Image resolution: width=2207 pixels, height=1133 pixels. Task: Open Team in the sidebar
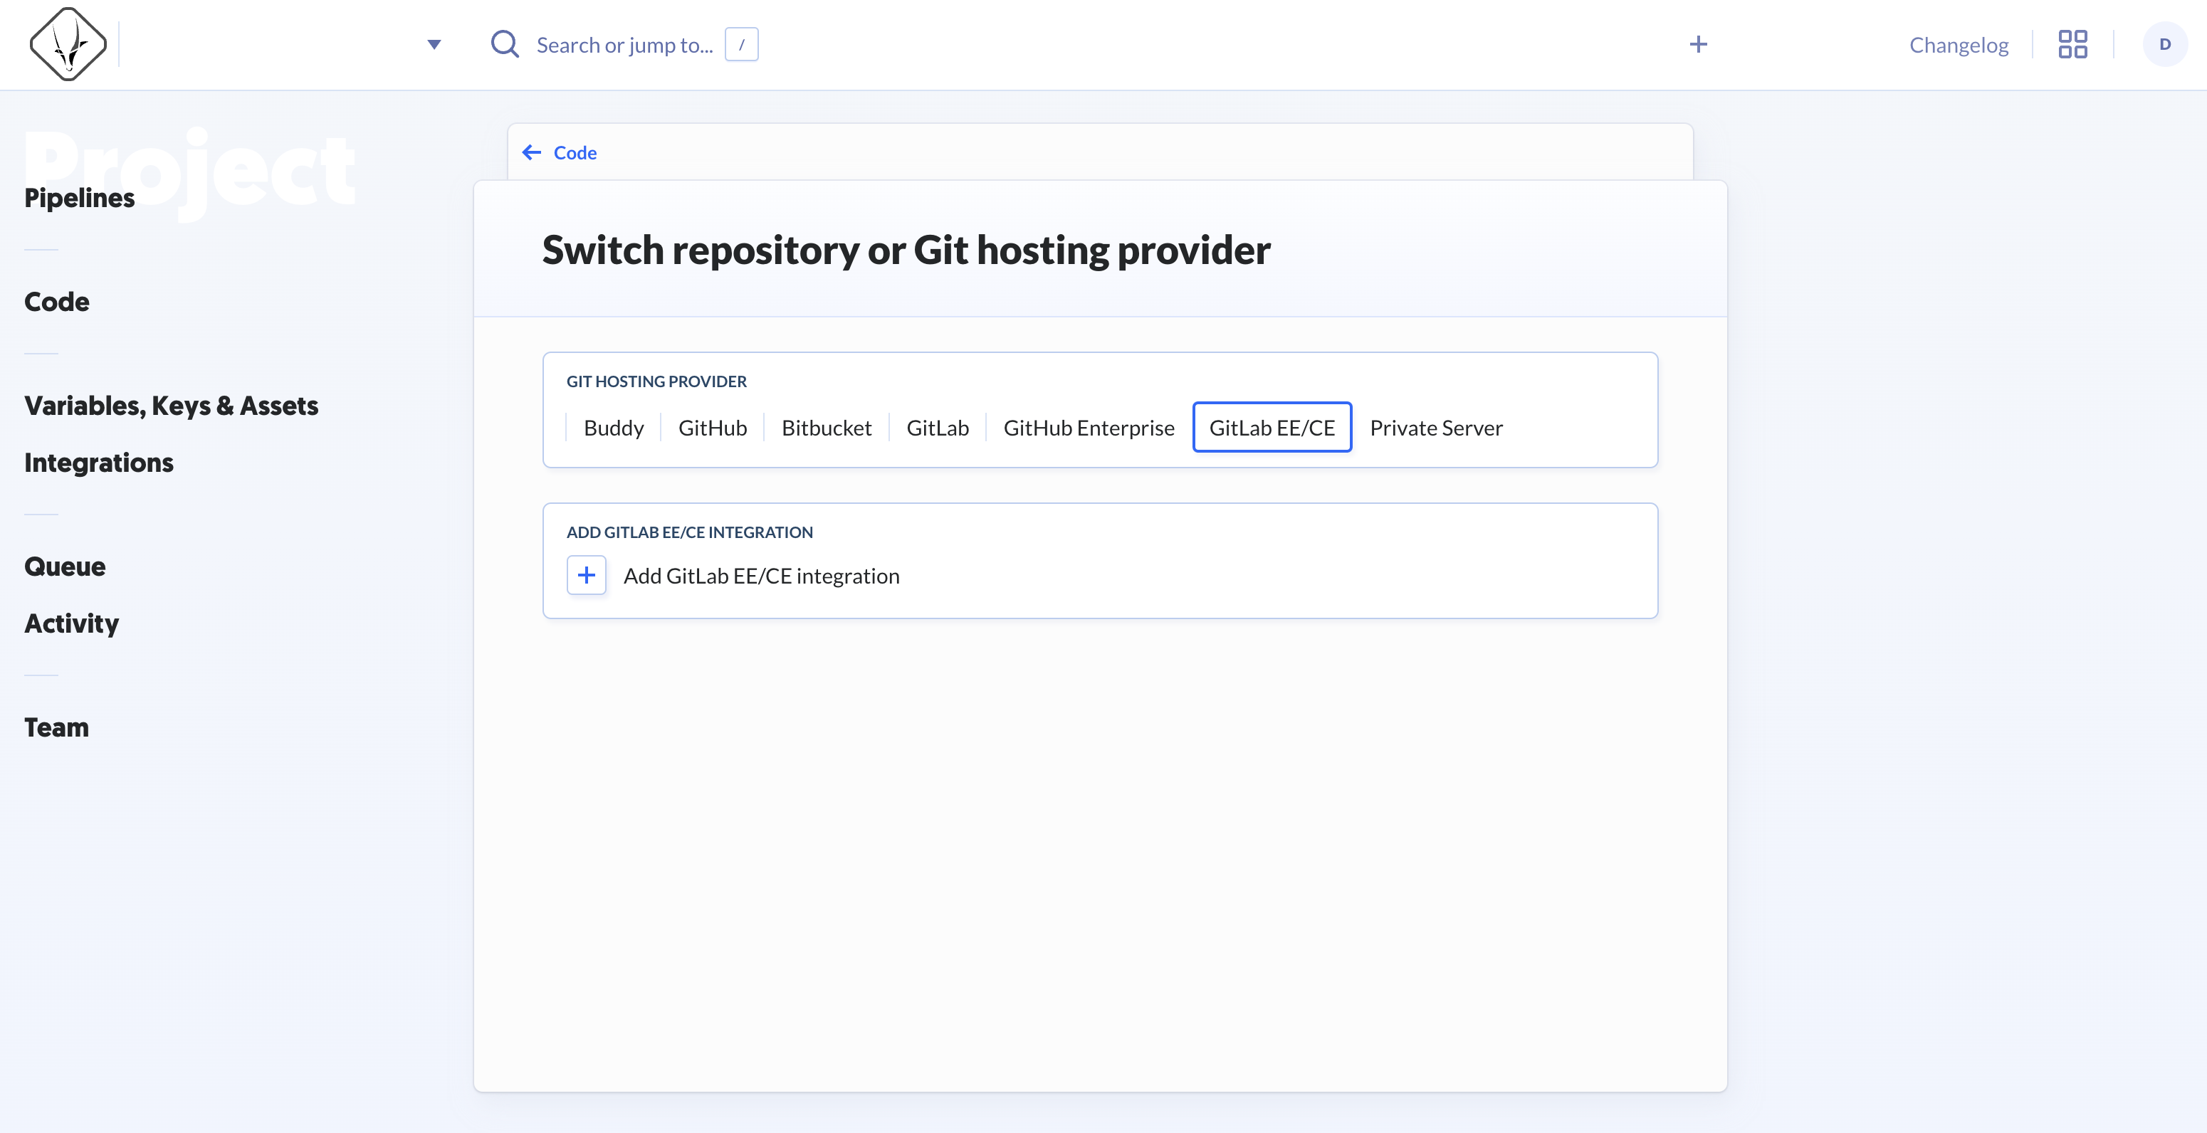[x=56, y=727]
